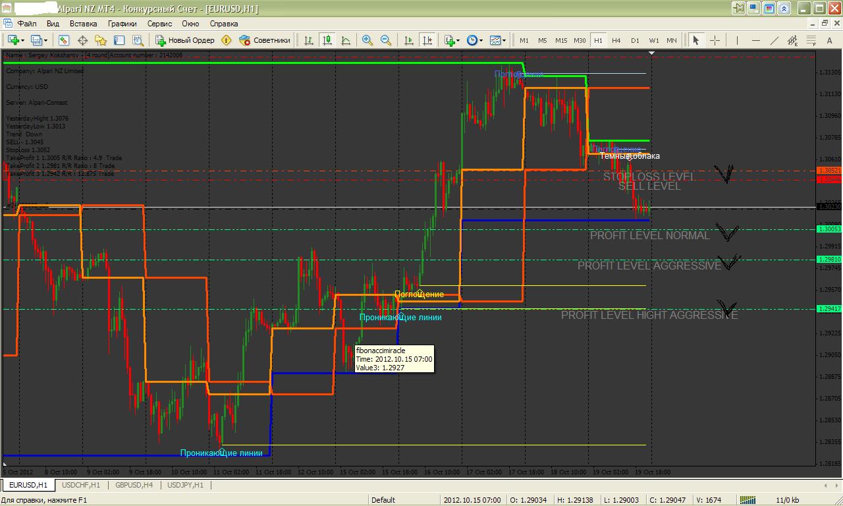Click the Новый Ордер button
The height and width of the screenshot is (506, 843).
[x=185, y=40]
